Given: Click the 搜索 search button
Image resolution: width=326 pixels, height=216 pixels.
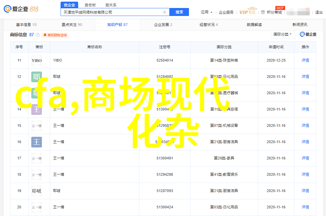Looking at the screenshot, I should coord(179,12).
